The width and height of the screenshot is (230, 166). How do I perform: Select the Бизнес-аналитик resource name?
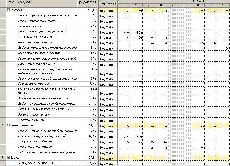point(22,125)
